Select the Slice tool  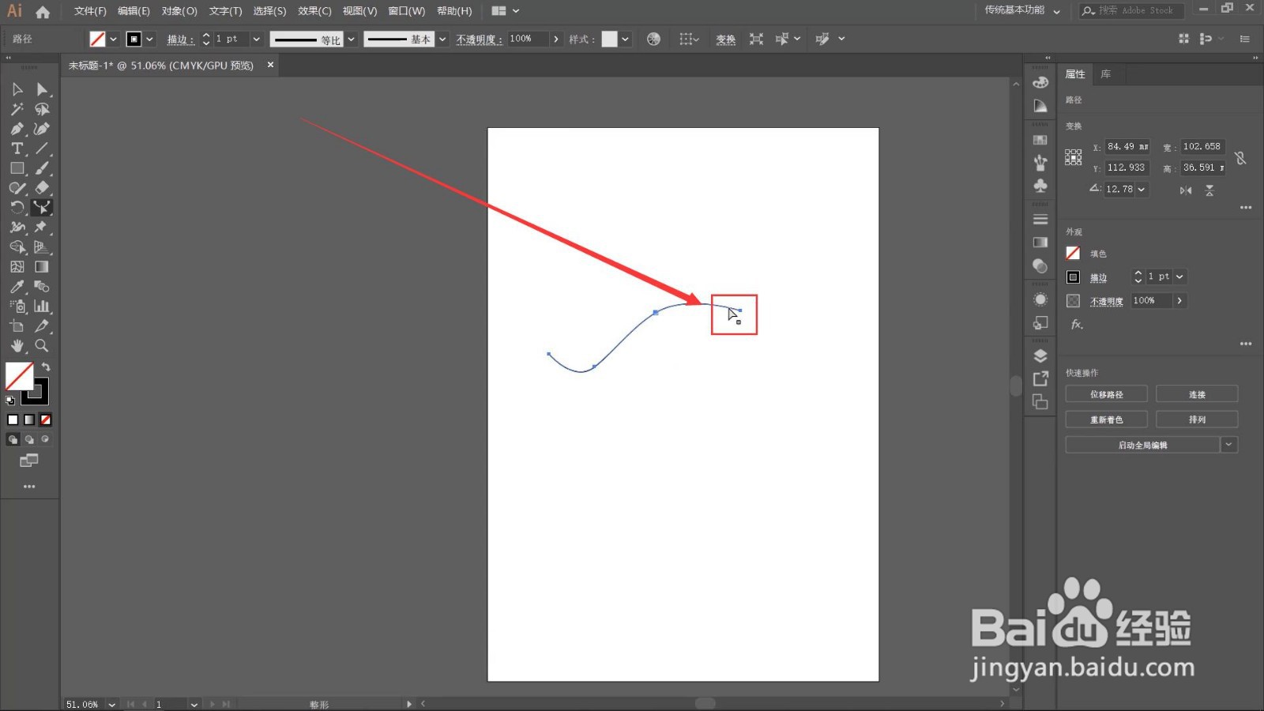tap(42, 326)
